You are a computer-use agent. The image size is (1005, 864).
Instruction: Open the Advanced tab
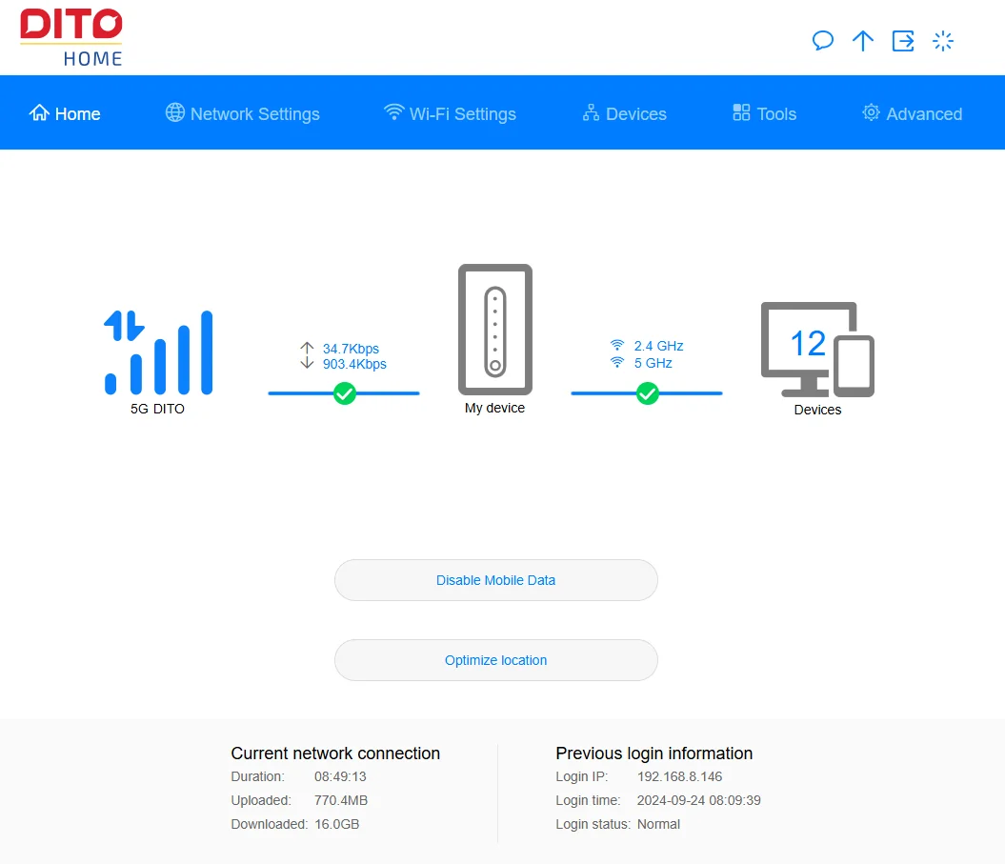(912, 113)
